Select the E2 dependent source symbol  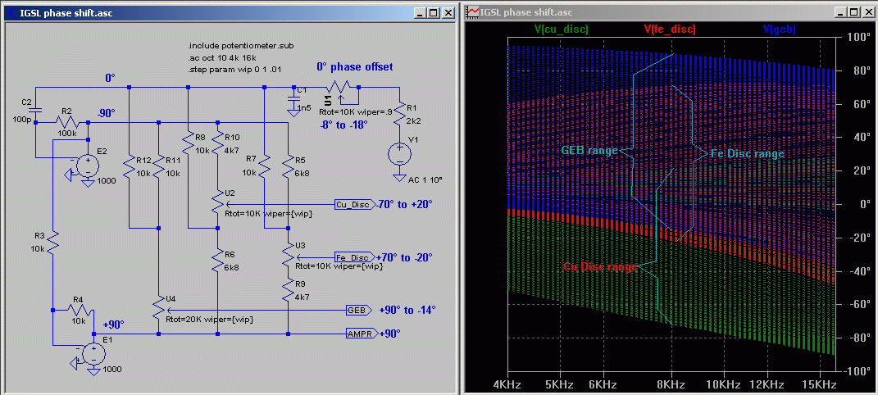pos(87,164)
